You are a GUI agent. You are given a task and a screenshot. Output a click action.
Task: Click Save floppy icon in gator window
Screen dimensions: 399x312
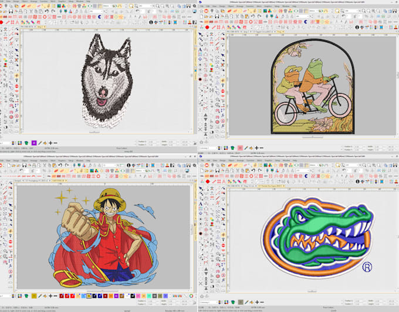pos(217,170)
